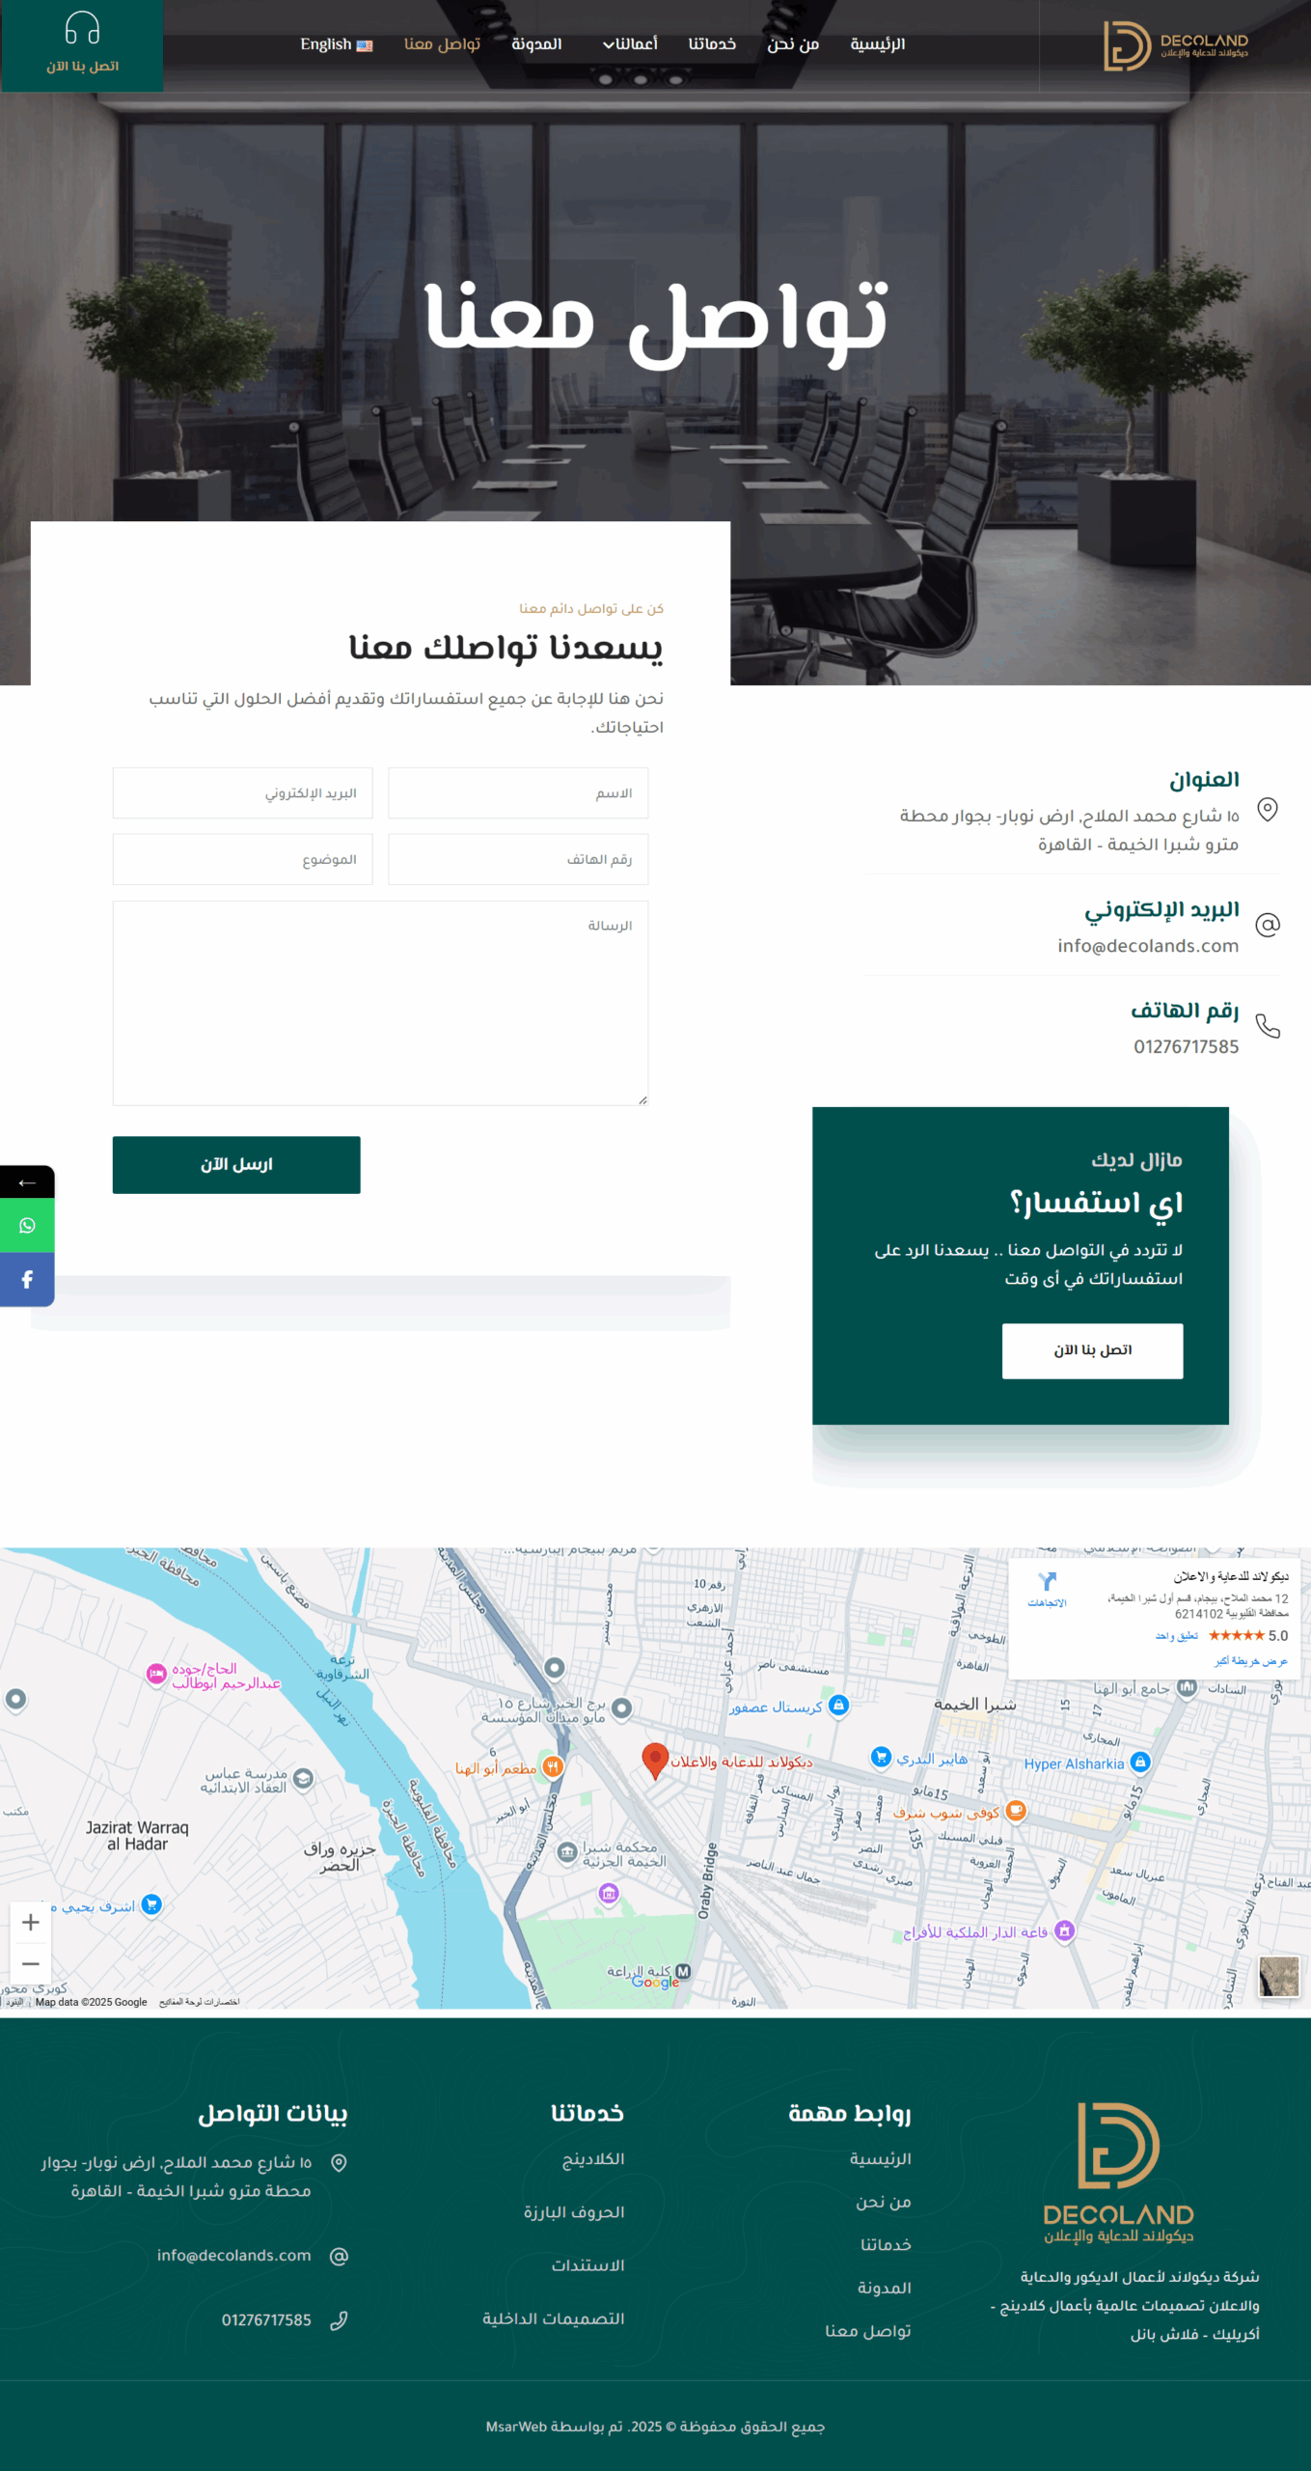Zoom in on the Google map
Screen dimensions: 1311x2471
(x=31, y=1922)
